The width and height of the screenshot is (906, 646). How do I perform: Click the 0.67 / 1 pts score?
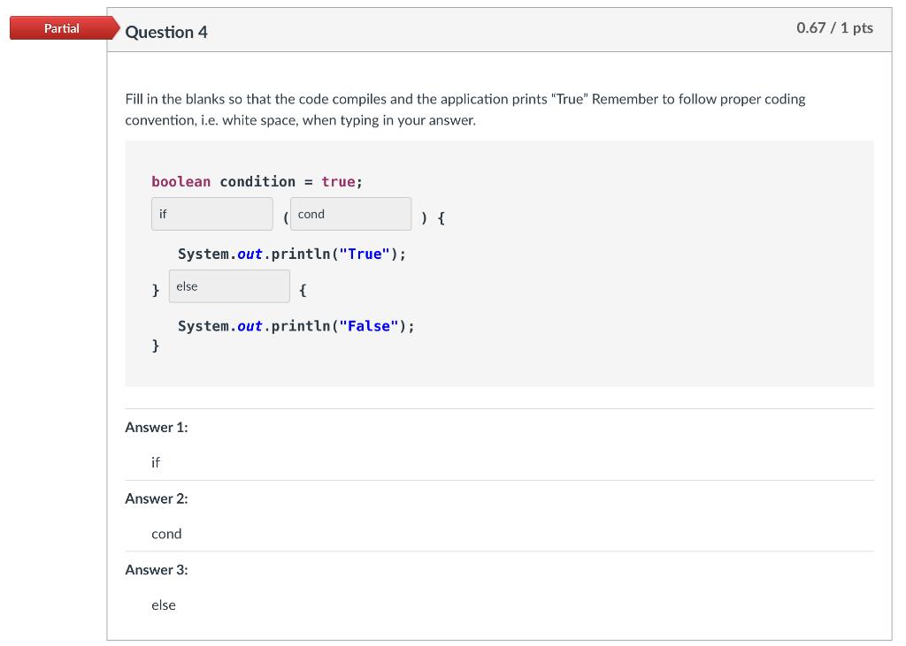point(834,27)
